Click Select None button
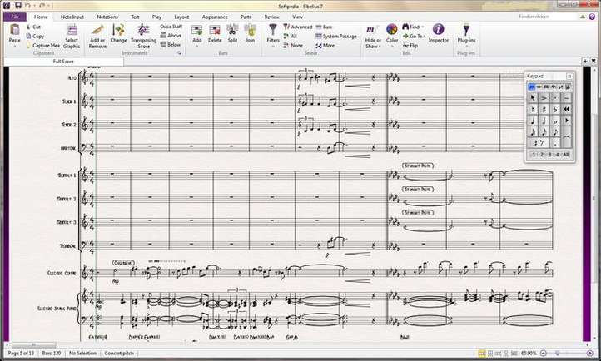Viewport: 601px width, 361px height. pos(293,45)
